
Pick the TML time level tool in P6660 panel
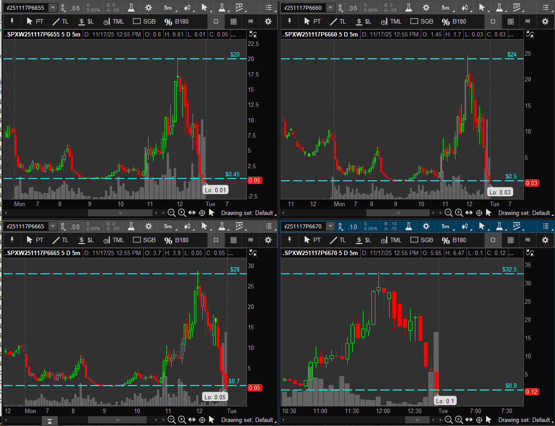tap(391, 21)
